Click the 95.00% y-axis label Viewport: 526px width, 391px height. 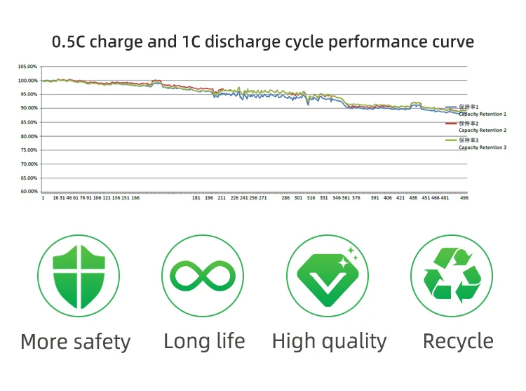29,94
